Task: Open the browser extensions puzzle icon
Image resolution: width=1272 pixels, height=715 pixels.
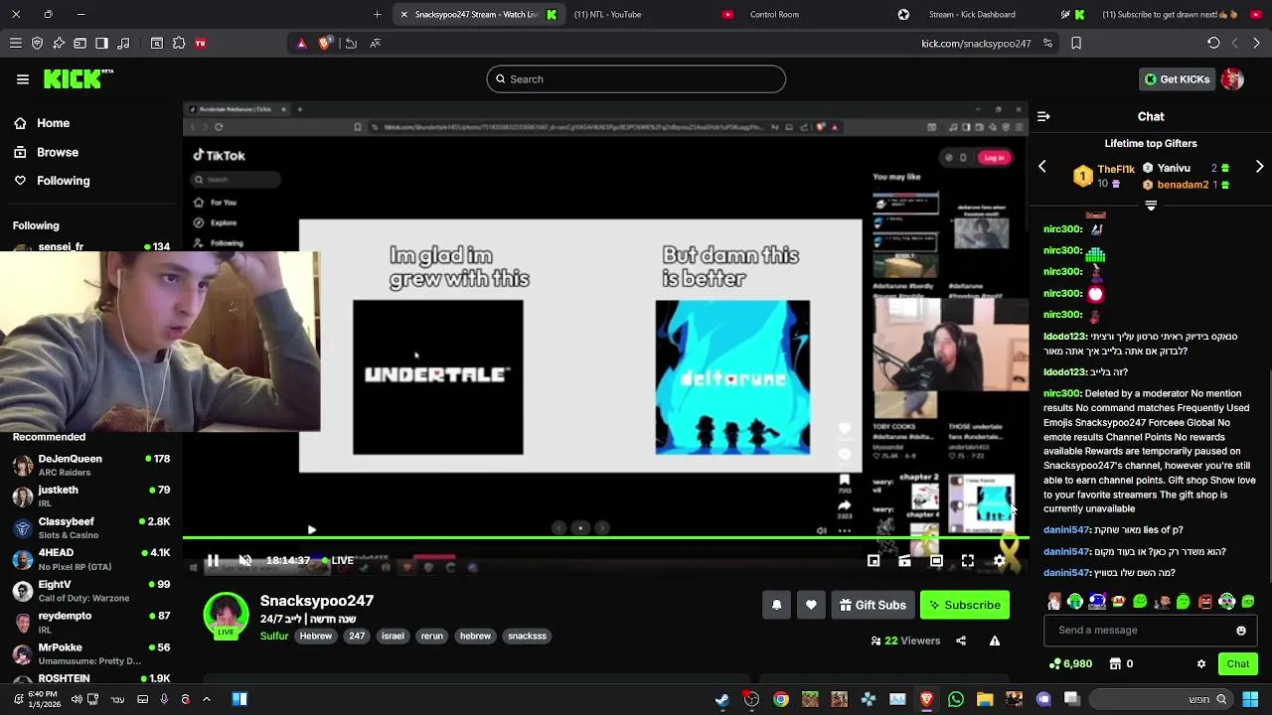Action: [x=179, y=43]
